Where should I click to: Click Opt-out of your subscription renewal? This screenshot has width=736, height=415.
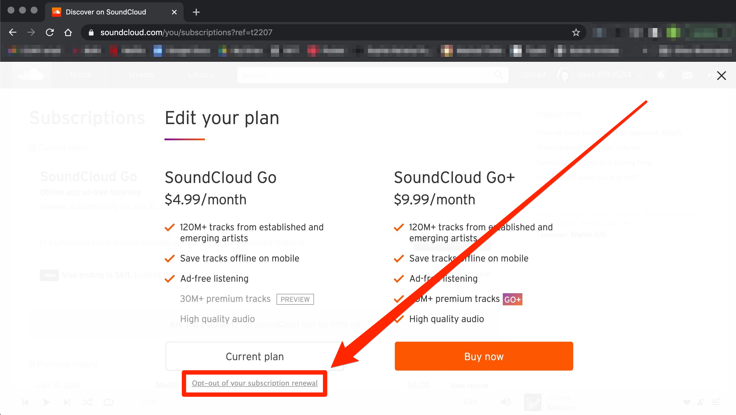(x=255, y=383)
